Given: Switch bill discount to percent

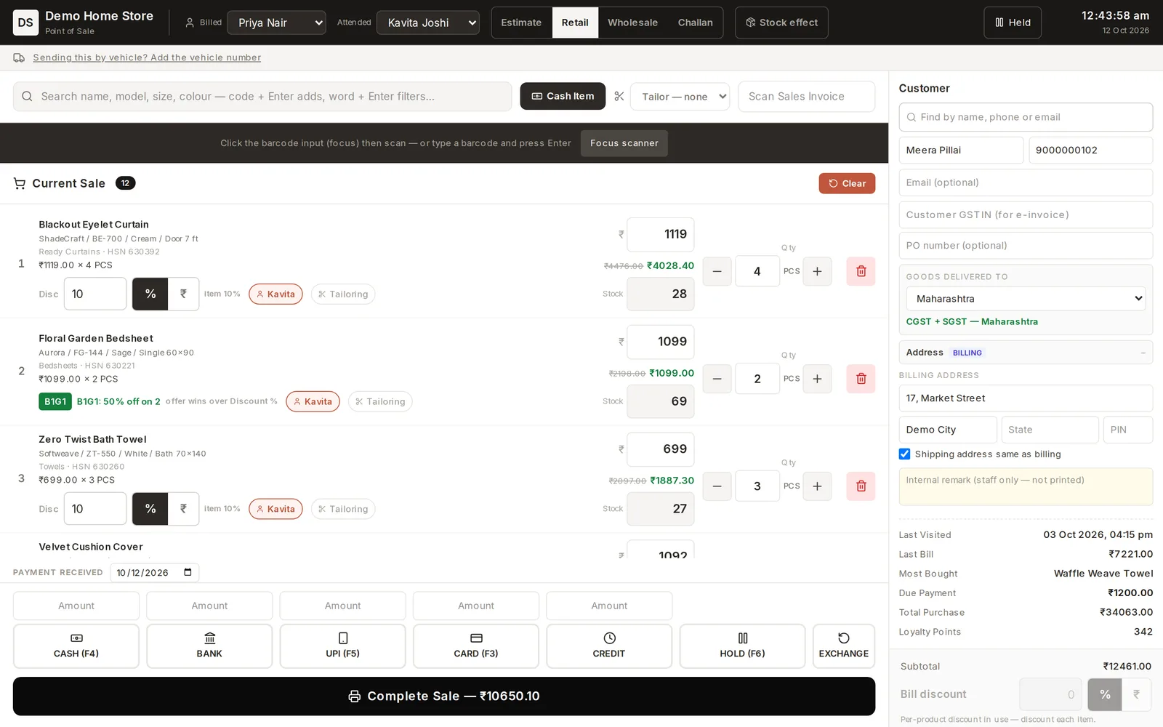Looking at the screenshot, I should tap(1105, 694).
